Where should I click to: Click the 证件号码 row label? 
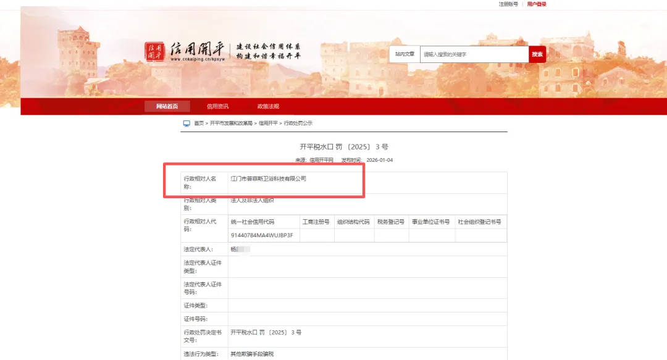click(x=196, y=319)
